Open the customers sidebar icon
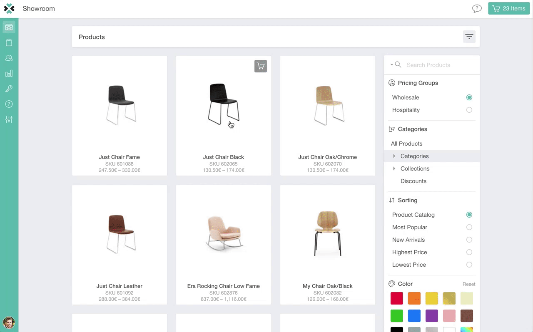 (x=9, y=58)
